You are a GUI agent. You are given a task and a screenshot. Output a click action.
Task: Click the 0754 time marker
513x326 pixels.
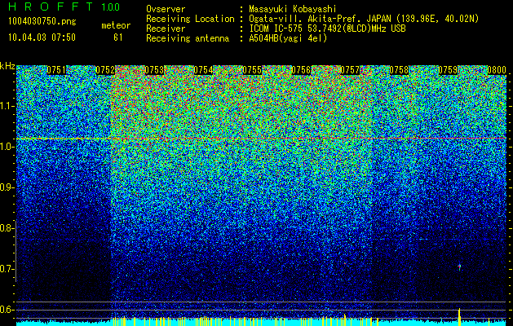pos(203,70)
